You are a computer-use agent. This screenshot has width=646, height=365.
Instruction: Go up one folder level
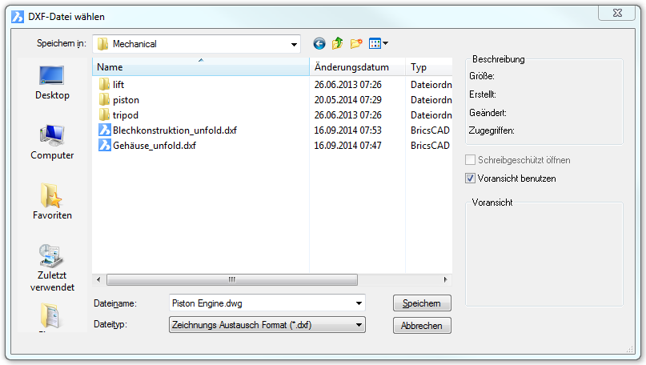pos(337,44)
